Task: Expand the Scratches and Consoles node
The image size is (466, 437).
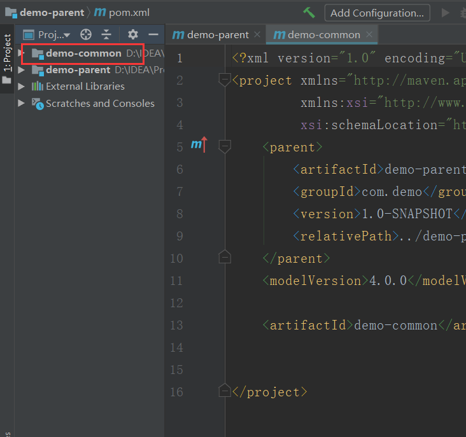Action: (x=21, y=103)
